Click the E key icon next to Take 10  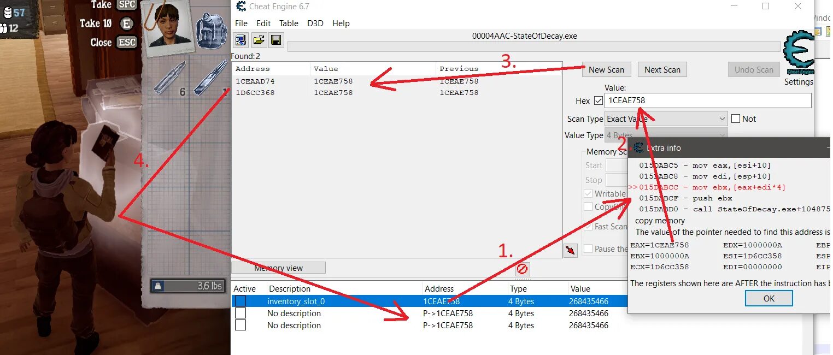[126, 23]
